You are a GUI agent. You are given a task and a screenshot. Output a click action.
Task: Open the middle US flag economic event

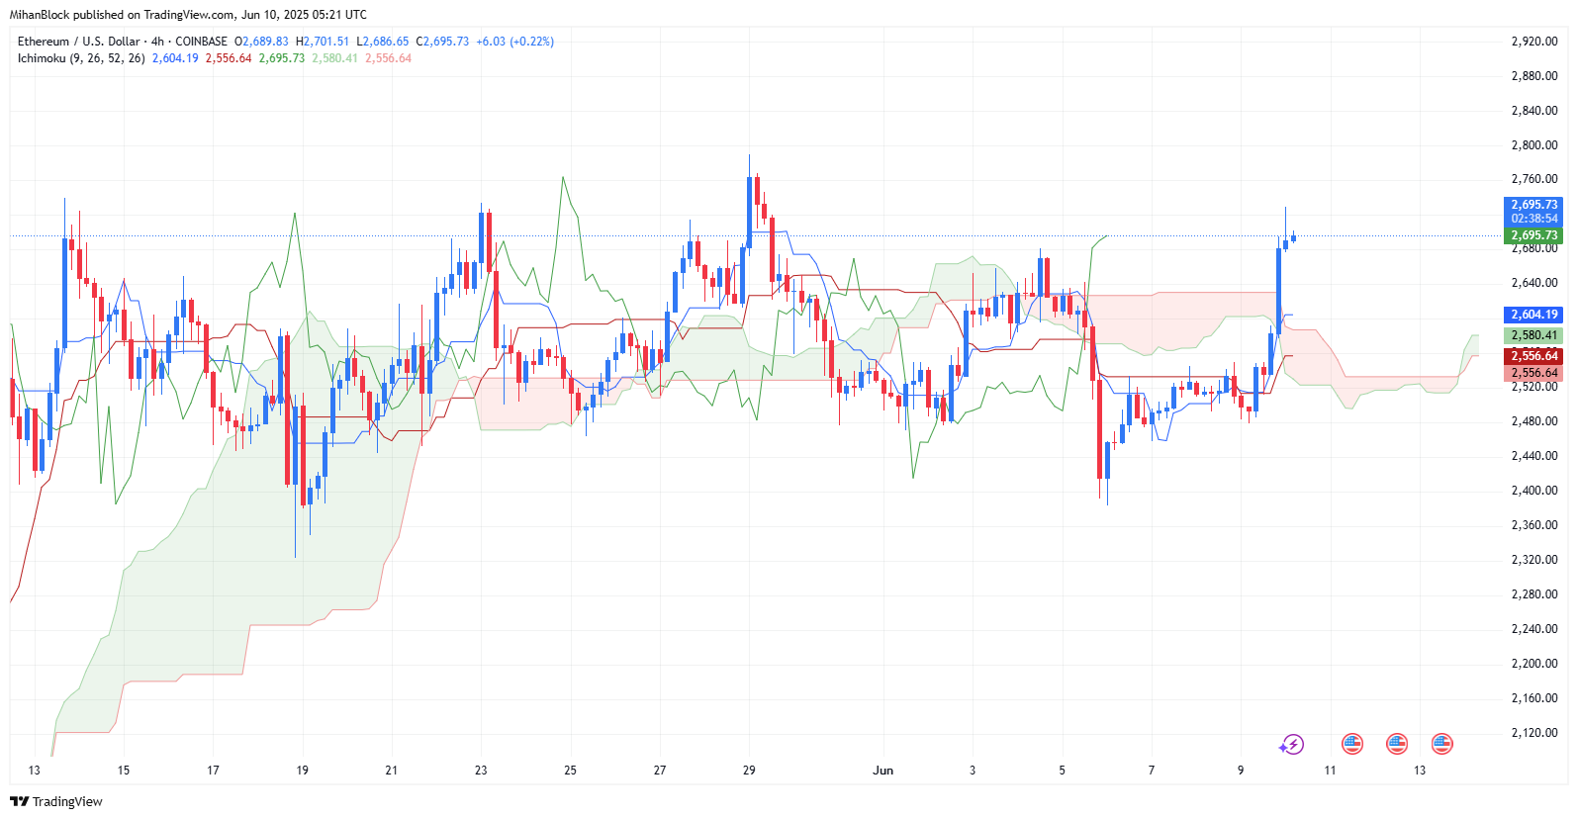tap(1397, 744)
